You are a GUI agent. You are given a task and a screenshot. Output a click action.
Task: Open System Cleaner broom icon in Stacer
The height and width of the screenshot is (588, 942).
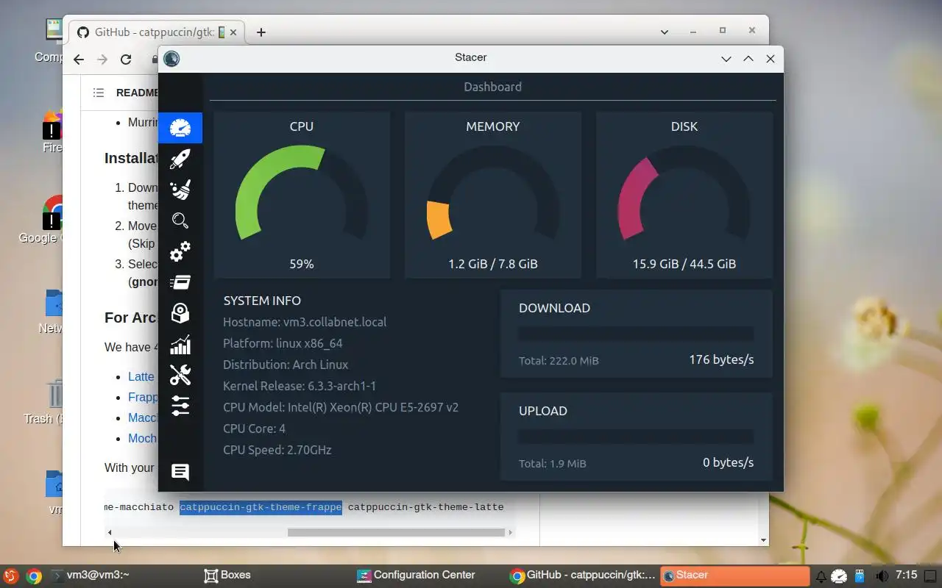pos(180,190)
